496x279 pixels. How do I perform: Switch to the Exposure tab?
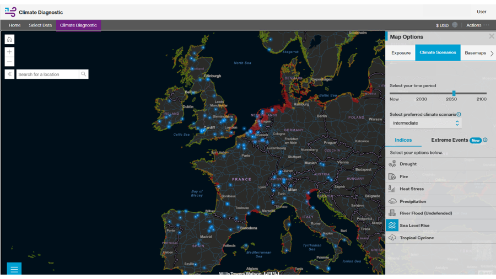tap(401, 53)
